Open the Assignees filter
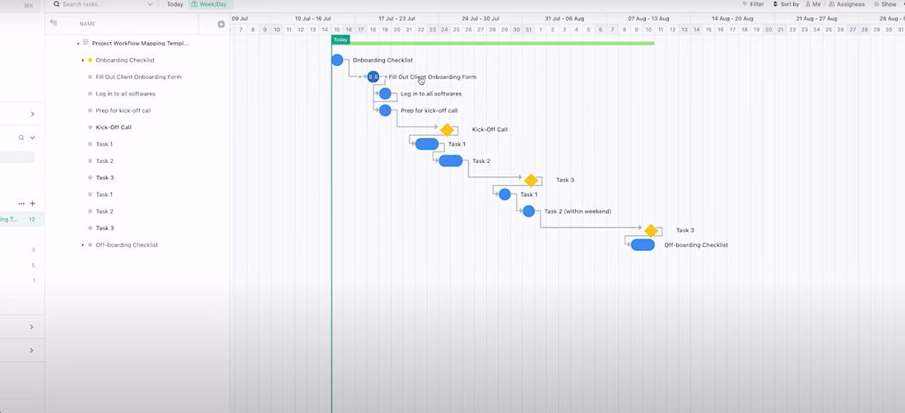The height and width of the screenshot is (413, 905). coord(847,4)
